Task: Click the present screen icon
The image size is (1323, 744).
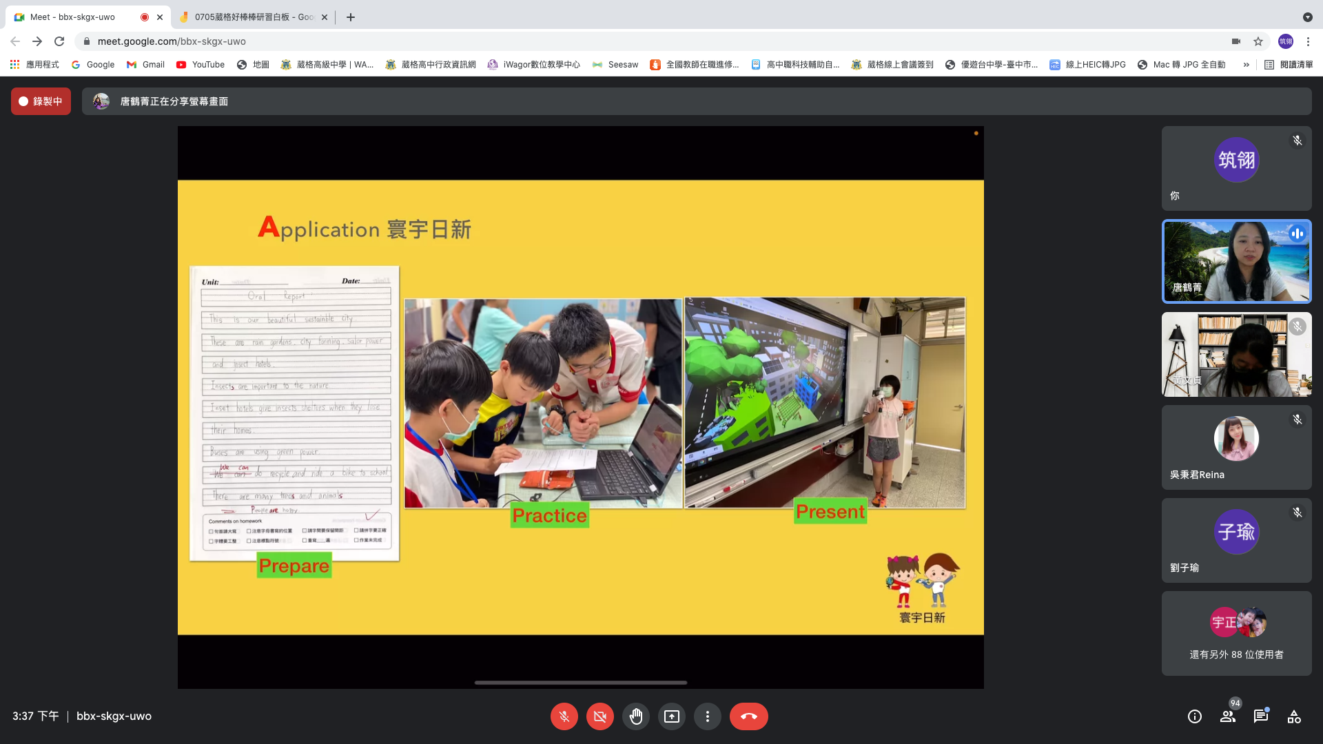Action: coord(671,716)
